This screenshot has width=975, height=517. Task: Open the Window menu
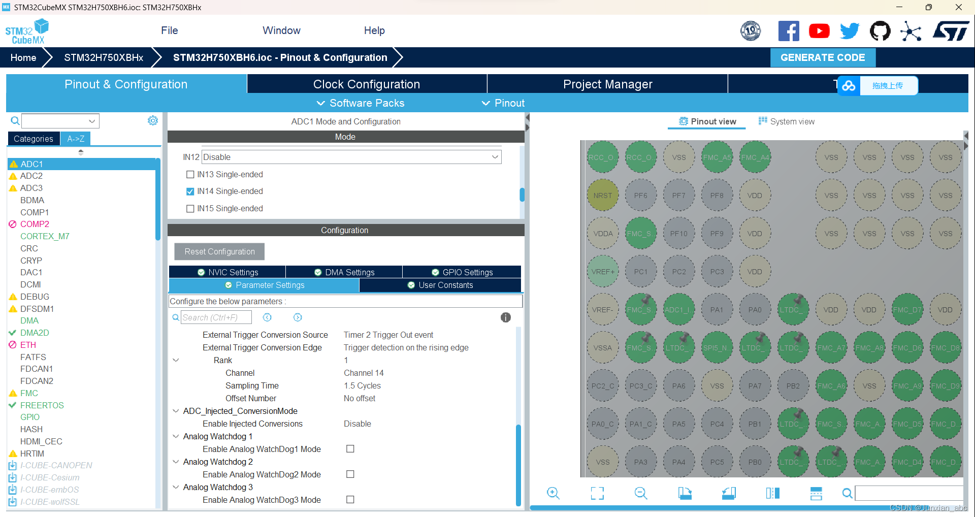[x=281, y=30]
